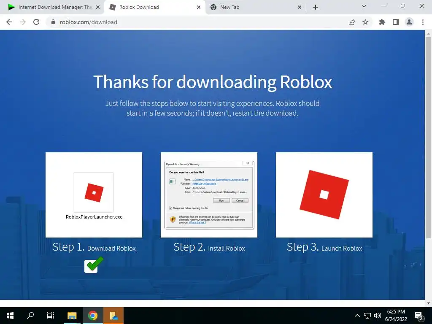This screenshot has width=432, height=324.
Task: Click the orange highlighted app on the taskbar
Action: (113, 316)
